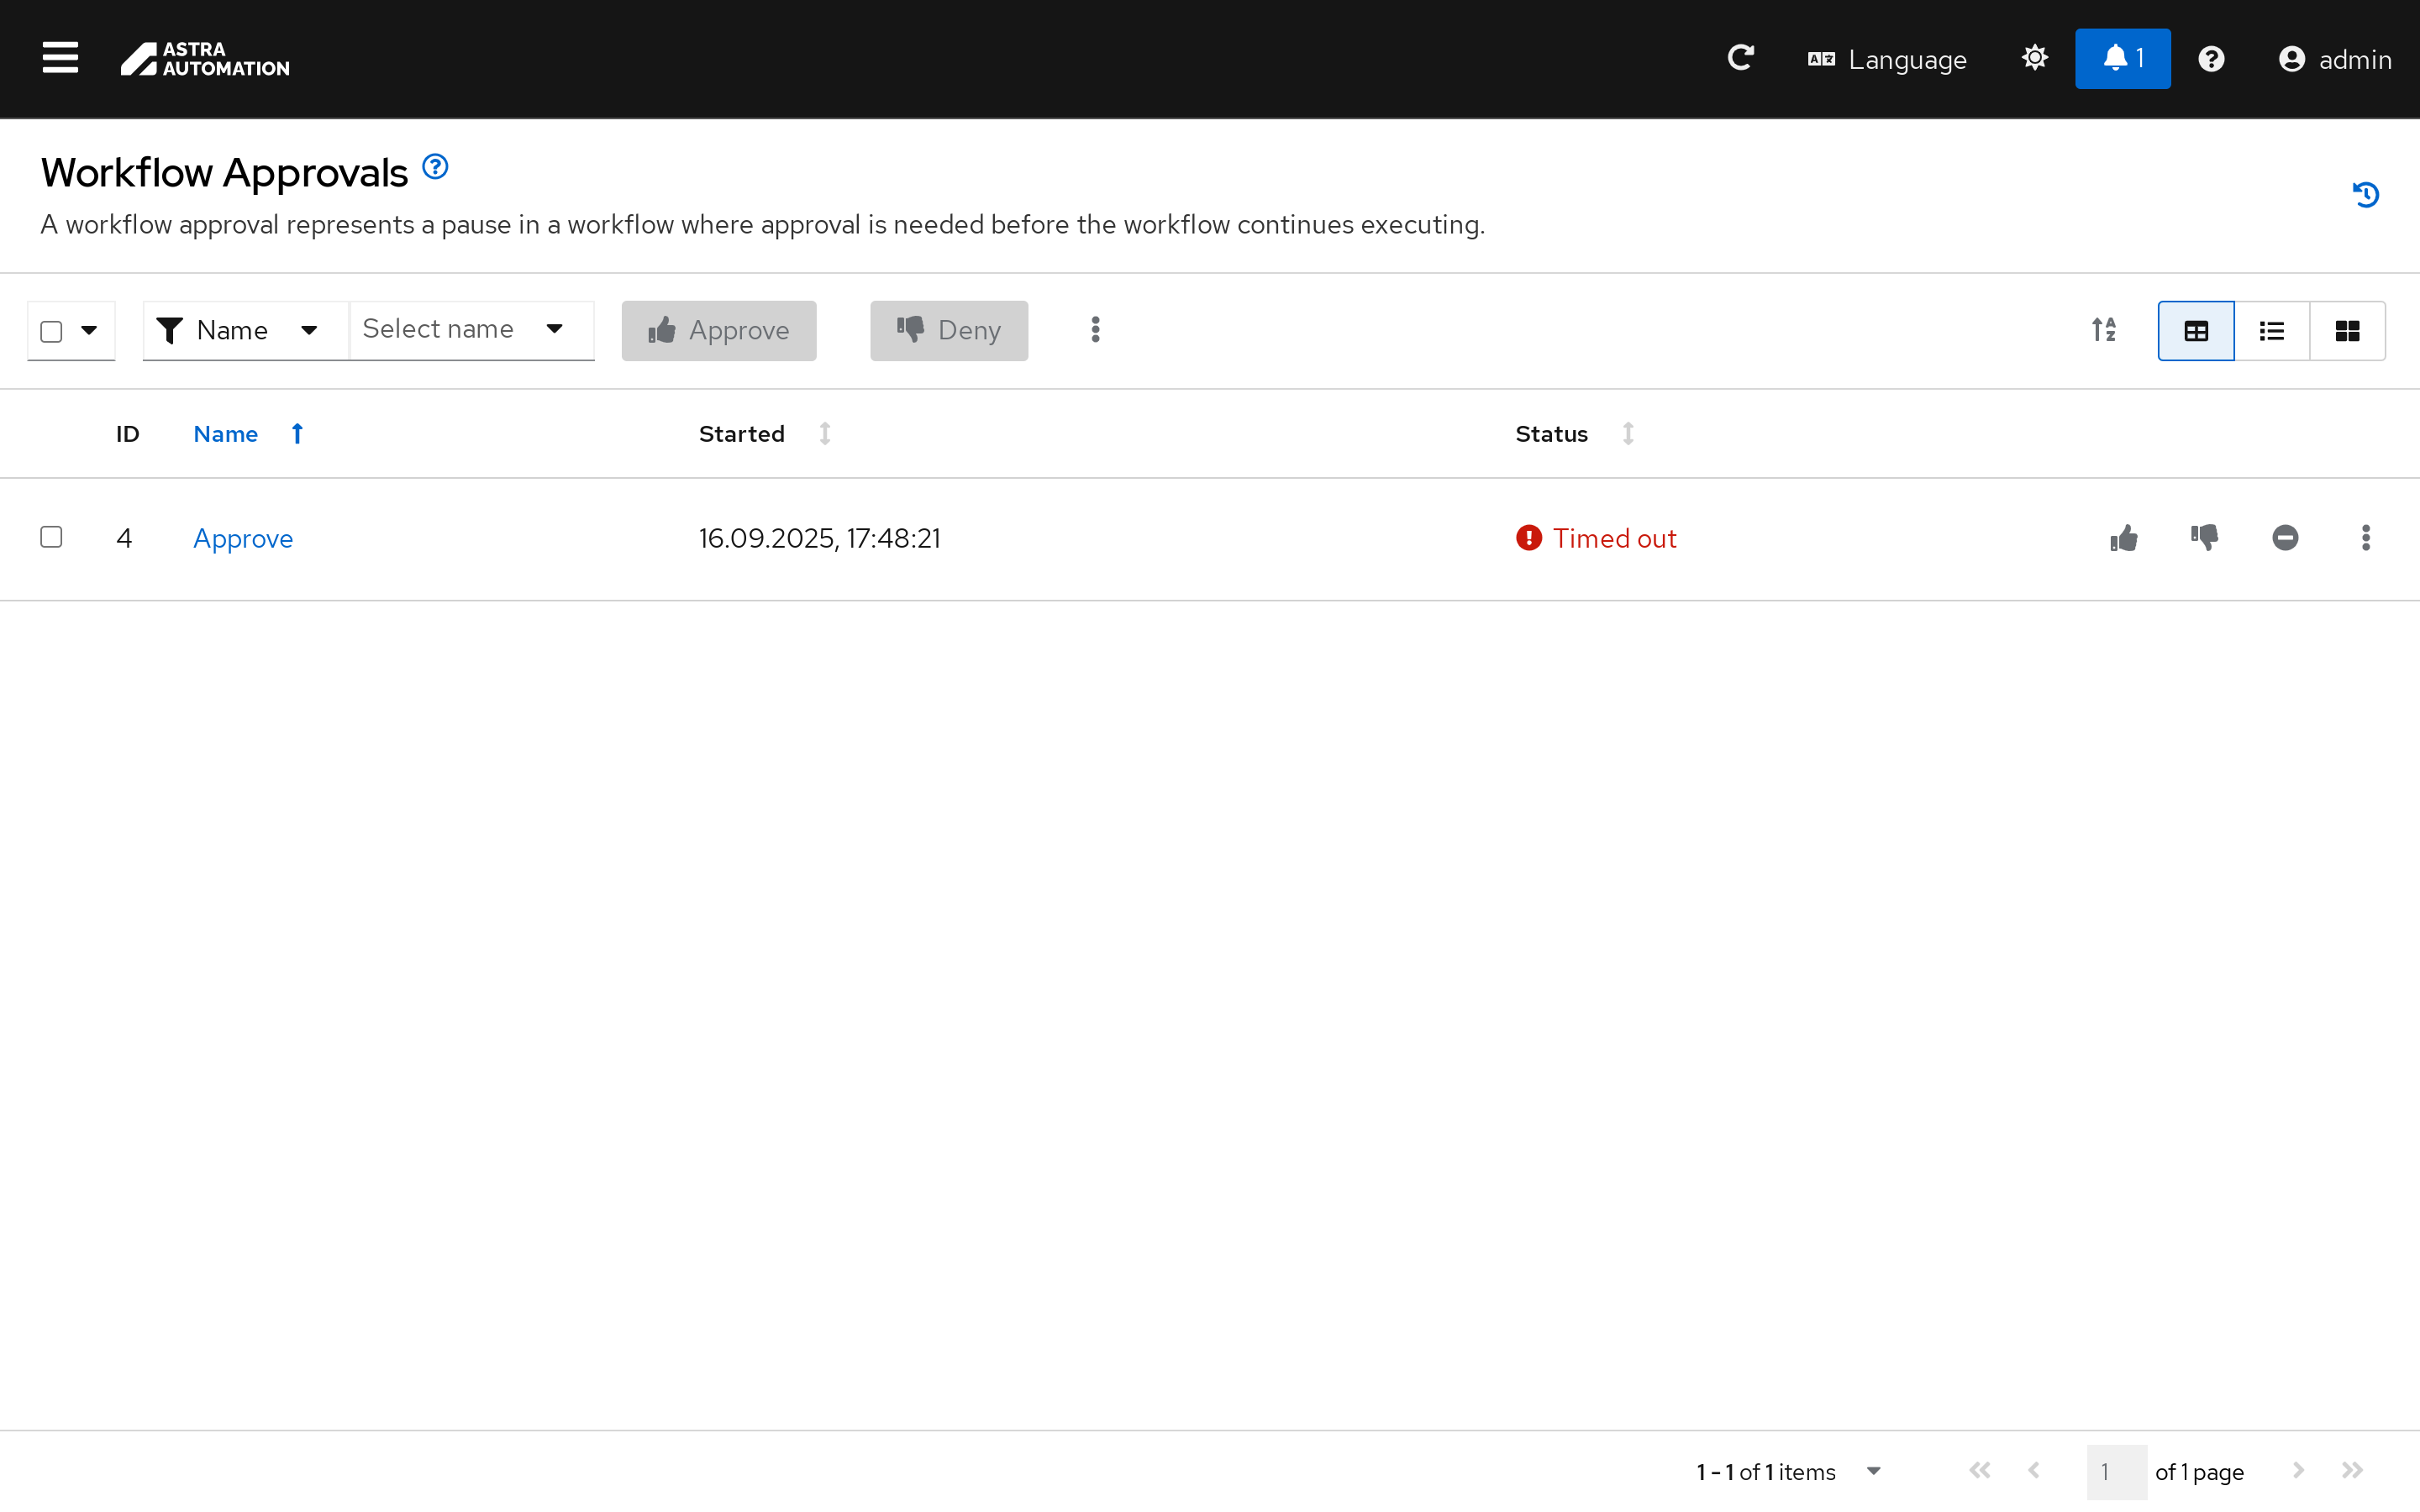The image size is (2420, 1512).
Task: Open the sort A-Z options icon
Action: (x=2103, y=330)
